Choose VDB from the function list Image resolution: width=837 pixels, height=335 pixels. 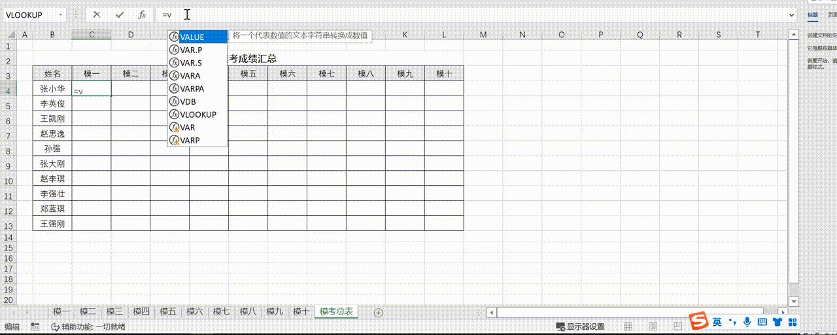(197, 101)
